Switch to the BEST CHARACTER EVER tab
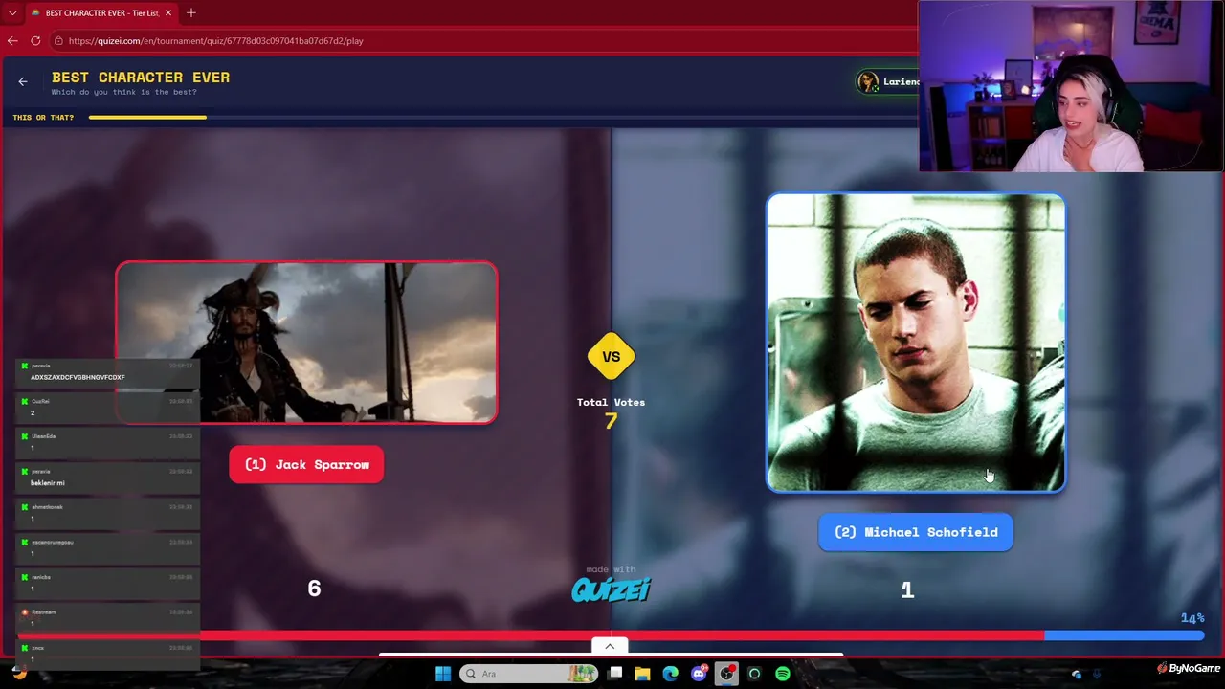This screenshot has height=689, width=1225. (x=100, y=13)
